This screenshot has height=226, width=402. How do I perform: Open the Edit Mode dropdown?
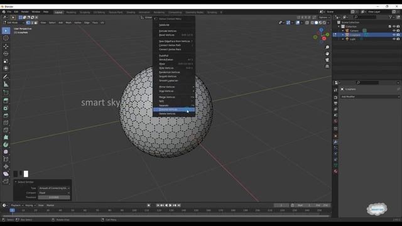pyautogui.click(x=13, y=23)
